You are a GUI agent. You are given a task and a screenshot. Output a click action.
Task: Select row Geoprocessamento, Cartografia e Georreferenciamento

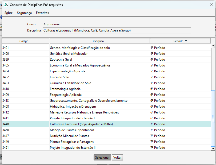pyautogui.click(x=106, y=101)
